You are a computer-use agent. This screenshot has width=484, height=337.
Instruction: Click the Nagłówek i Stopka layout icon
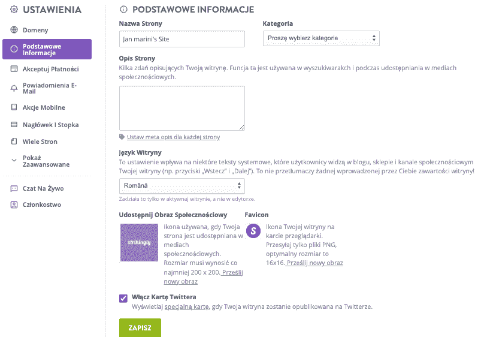[14, 125]
